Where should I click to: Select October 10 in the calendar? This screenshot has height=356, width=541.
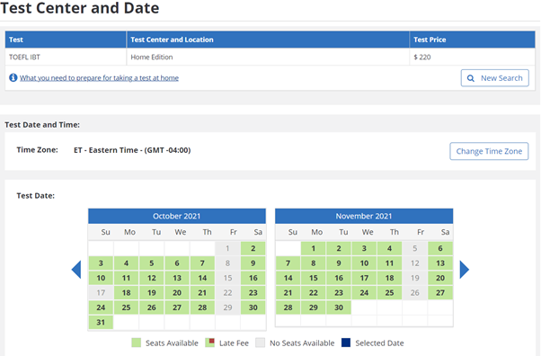pos(101,278)
